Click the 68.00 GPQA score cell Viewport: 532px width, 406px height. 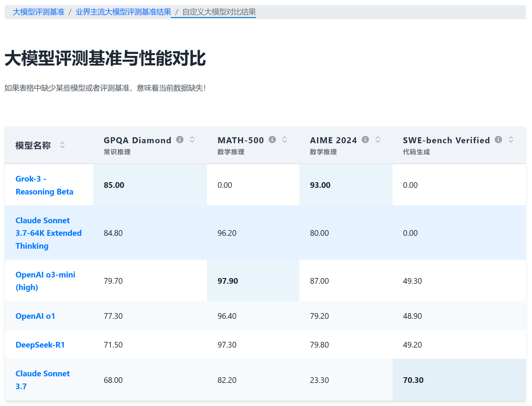coord(150,380)
